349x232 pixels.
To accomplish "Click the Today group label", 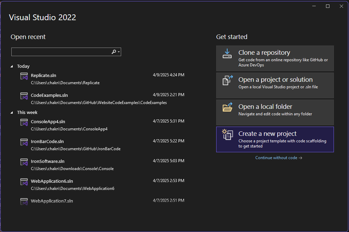I will [x=23, y=66].
